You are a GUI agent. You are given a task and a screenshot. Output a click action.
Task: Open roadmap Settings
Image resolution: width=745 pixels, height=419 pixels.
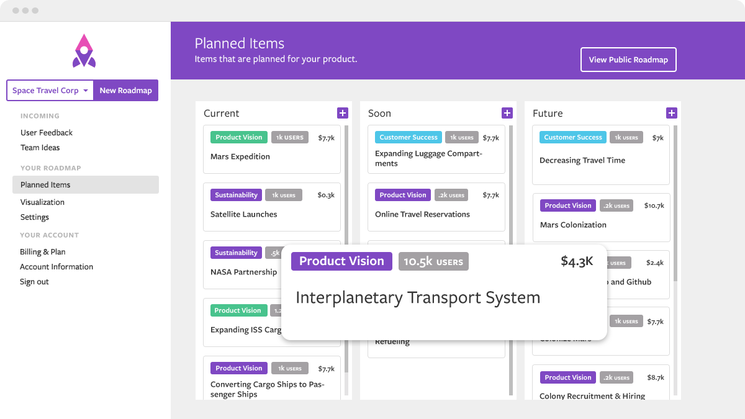[35, 217]
